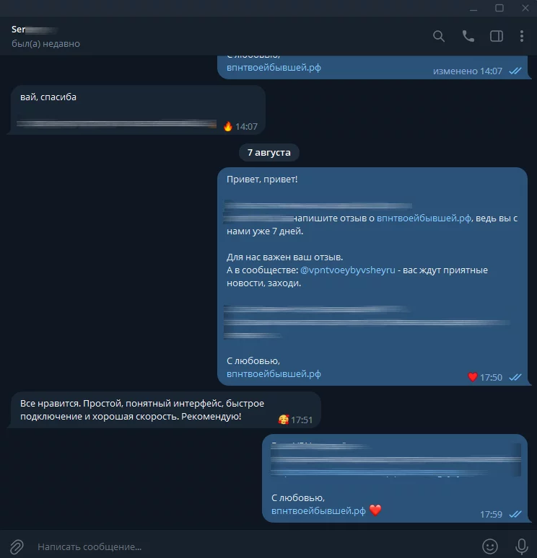The width and height of the screenshot is (537, 558).
Task: Maximize the Telegram window
Action: tap(499, 8)
